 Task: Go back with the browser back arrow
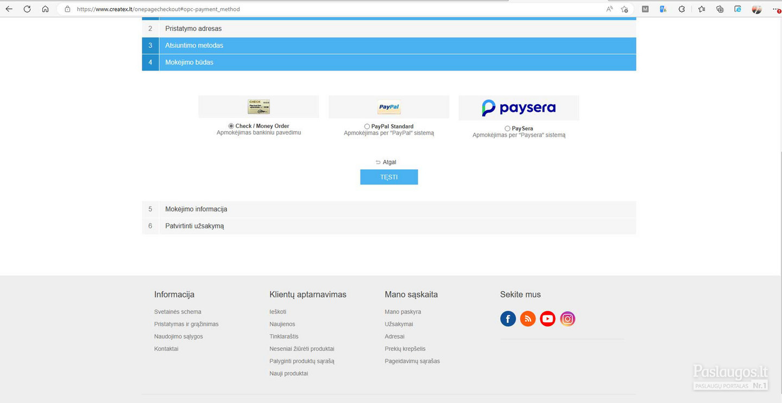(x=9, y=9)
